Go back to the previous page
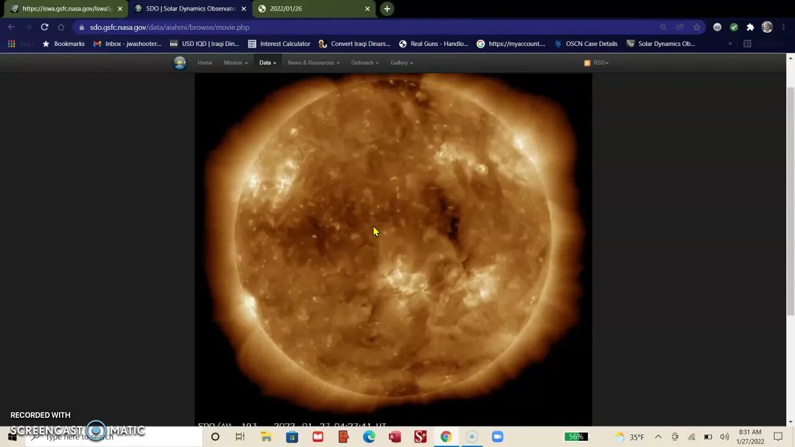The image size is (795, 447). [x=11, y=27]
